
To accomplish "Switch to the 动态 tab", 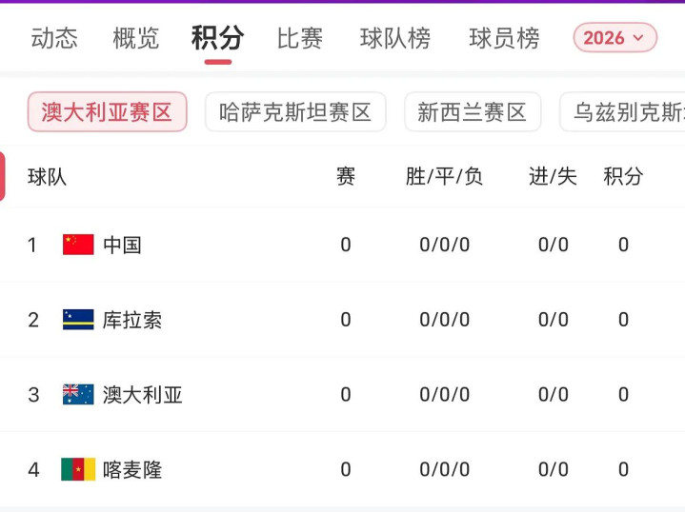I will pos(54,38).
